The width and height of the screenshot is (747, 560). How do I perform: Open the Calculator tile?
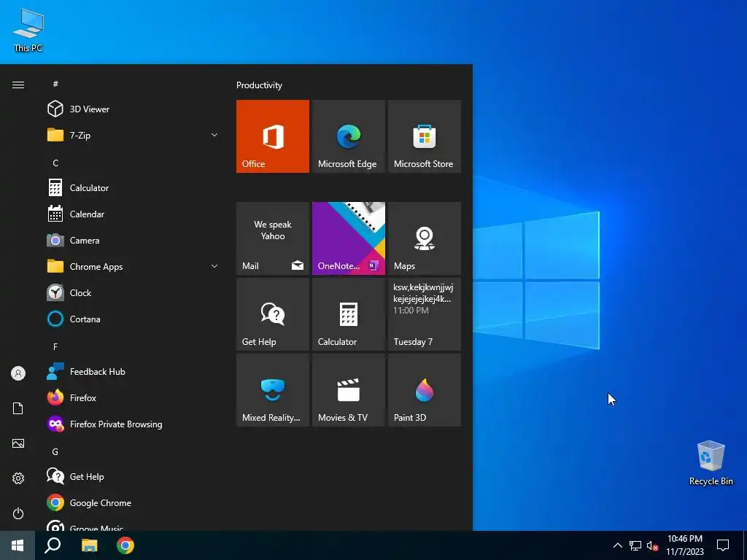(x=348, y=314)
